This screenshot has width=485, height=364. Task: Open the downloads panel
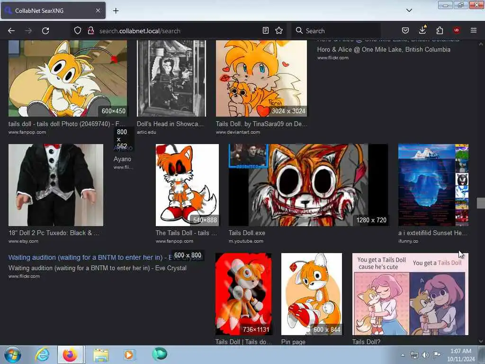click(x=422, y=30)
